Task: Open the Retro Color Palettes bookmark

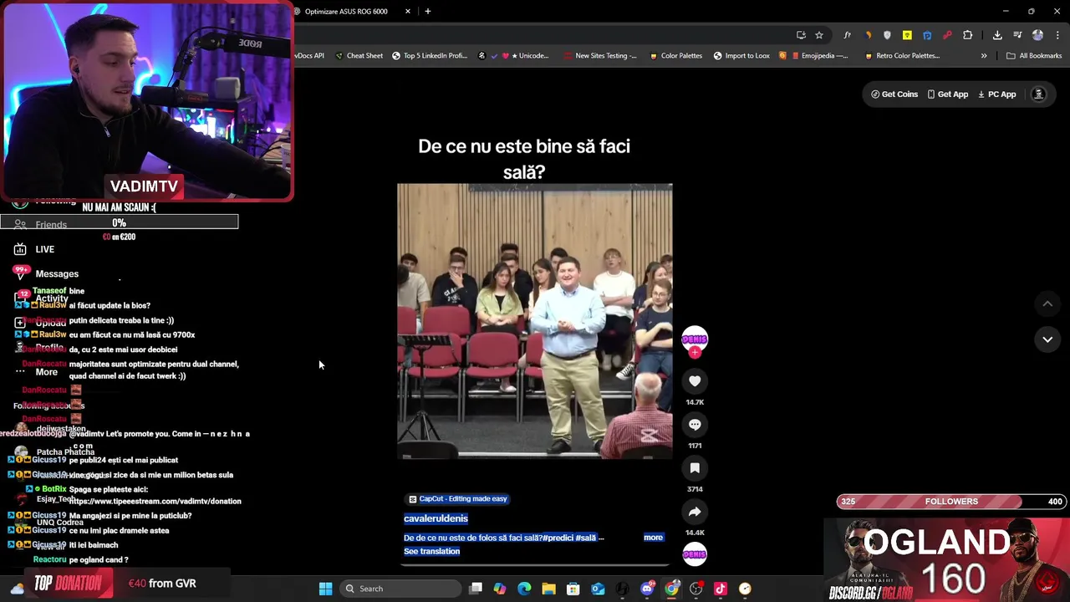Action: 902,56
